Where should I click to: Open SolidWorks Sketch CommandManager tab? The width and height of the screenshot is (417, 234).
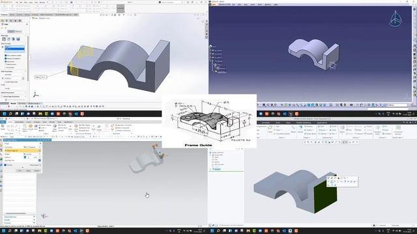pos(12,14)
